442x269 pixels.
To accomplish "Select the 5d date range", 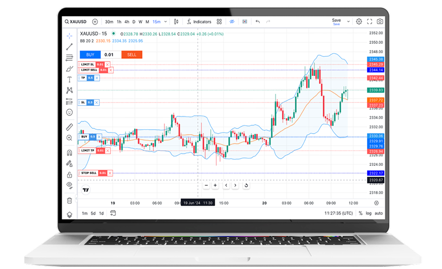I will (93, 214).
